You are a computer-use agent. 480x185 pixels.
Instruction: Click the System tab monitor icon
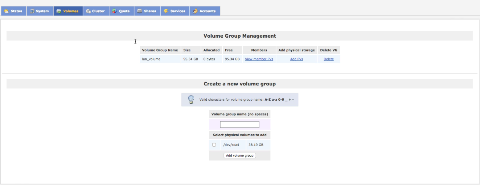click(32, 11)
